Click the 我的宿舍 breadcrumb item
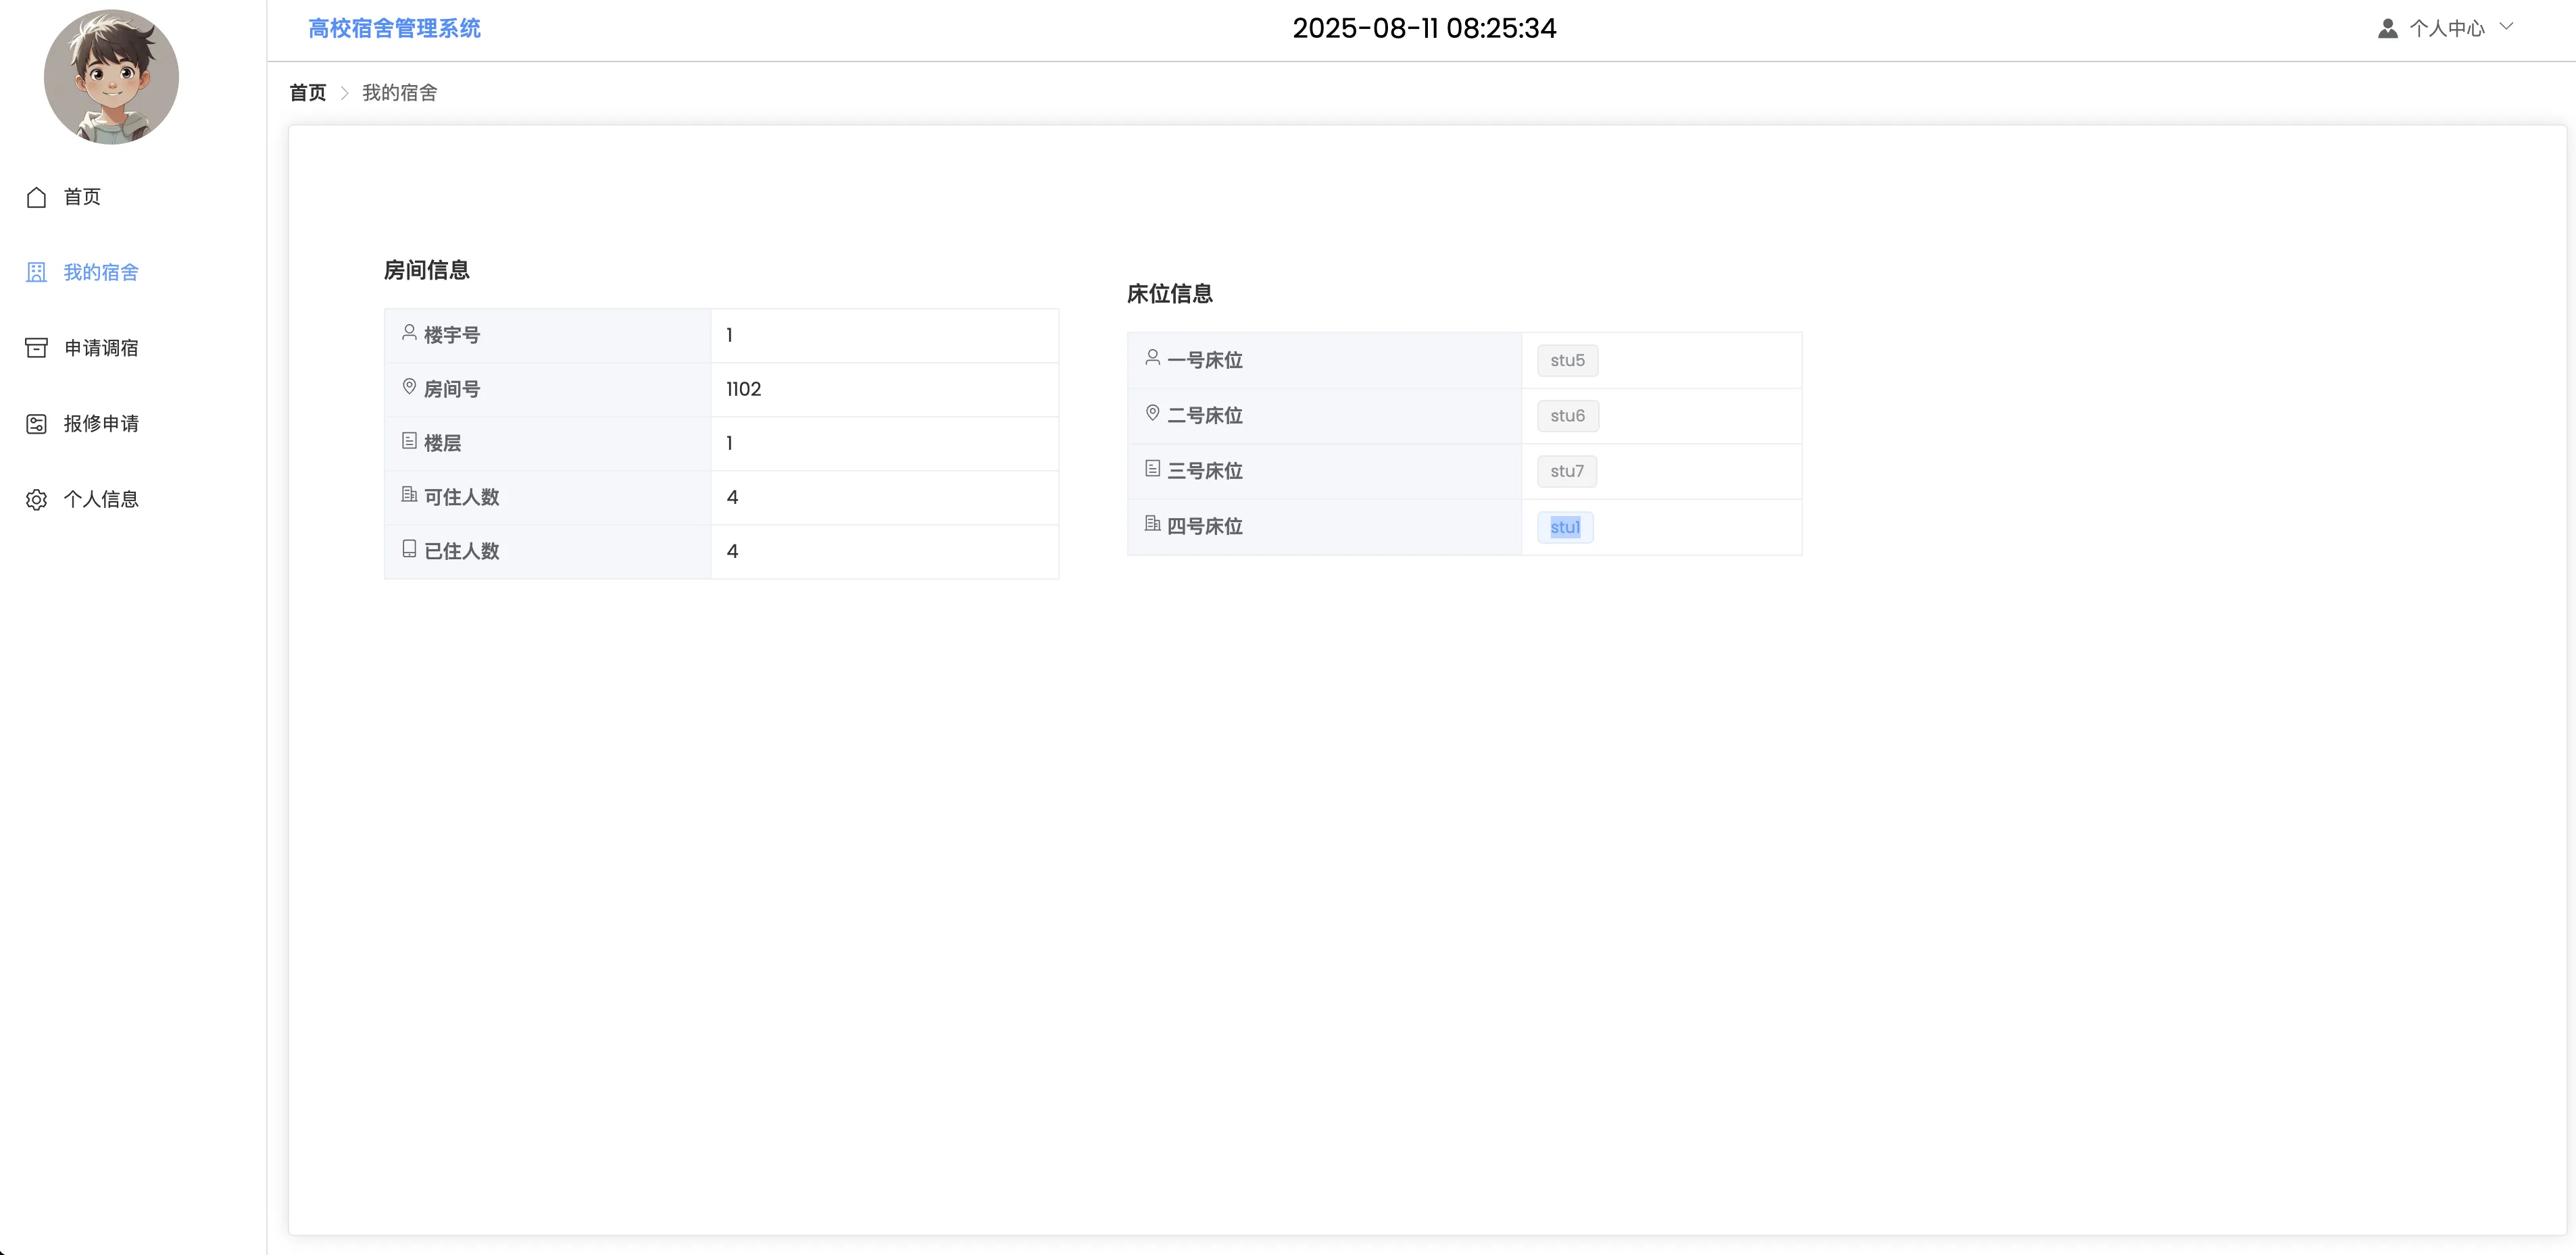Image resolution: width=2576 pixels, height=1255 pixels. [399, 93]
